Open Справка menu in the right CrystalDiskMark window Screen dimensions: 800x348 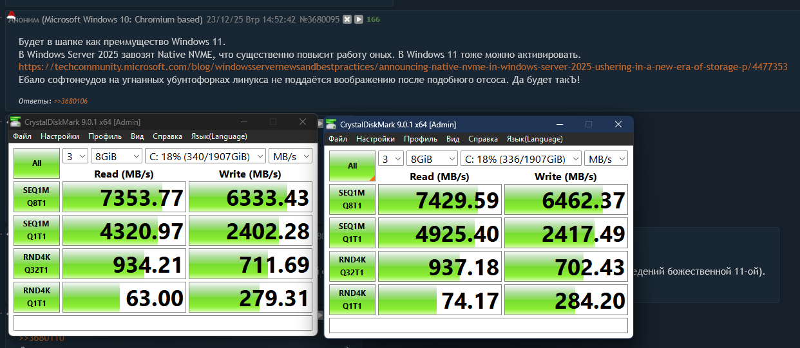483,139
